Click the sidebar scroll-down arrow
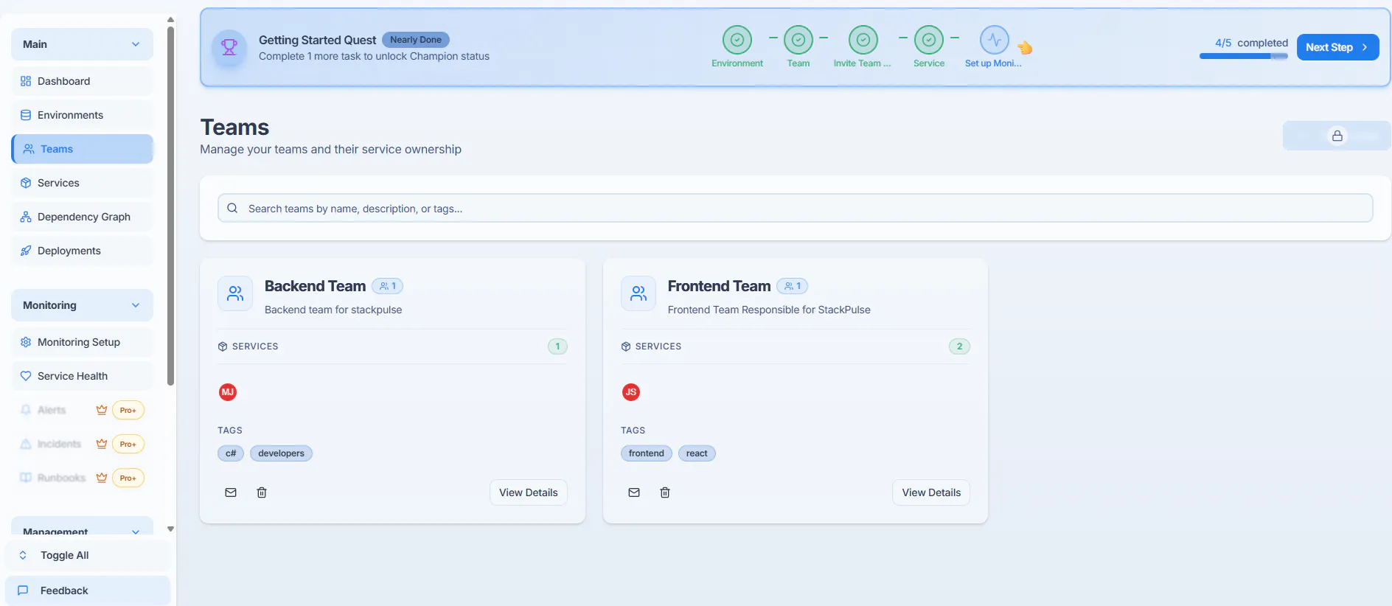1392x606 pixels. (x=170, y=529)
